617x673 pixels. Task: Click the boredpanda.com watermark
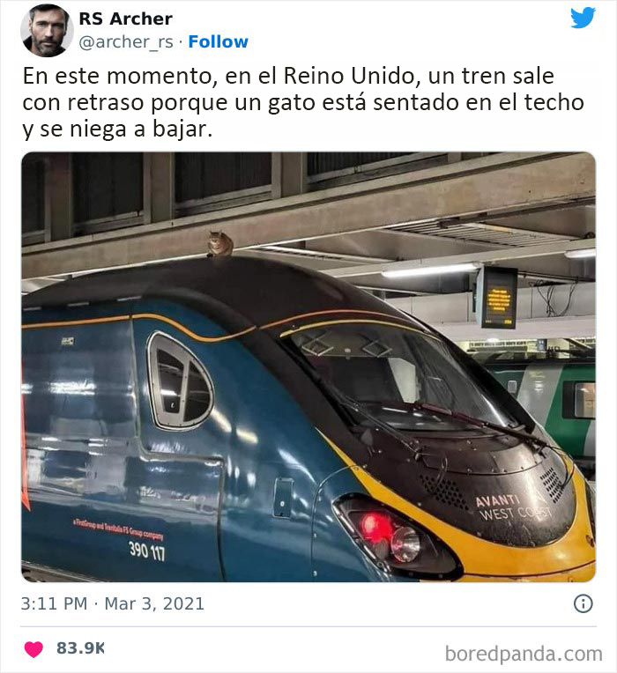524,655
